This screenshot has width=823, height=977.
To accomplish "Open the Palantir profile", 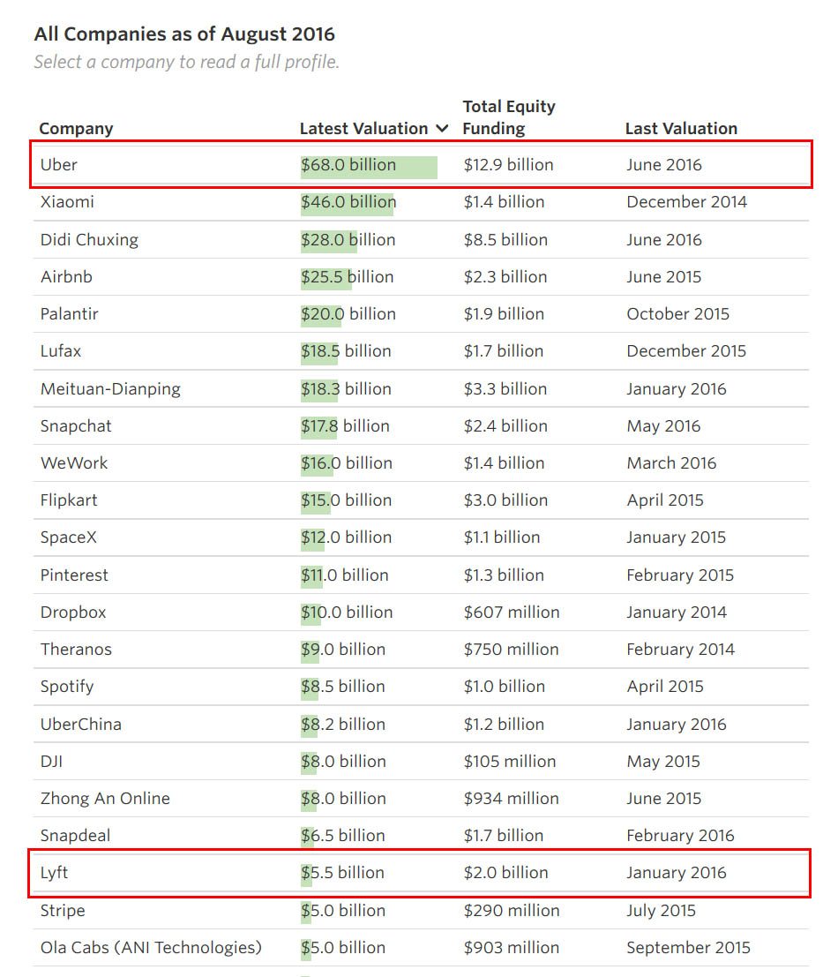I will (67, 313).
